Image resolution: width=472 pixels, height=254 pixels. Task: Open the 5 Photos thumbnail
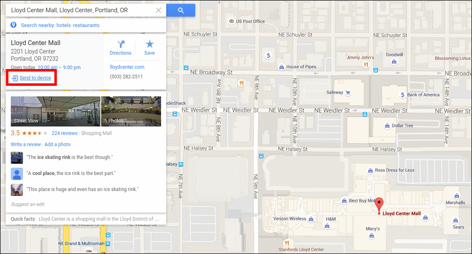131,111
